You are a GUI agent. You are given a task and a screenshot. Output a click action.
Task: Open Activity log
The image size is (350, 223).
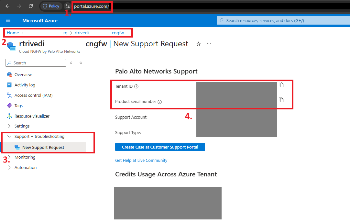25,85
